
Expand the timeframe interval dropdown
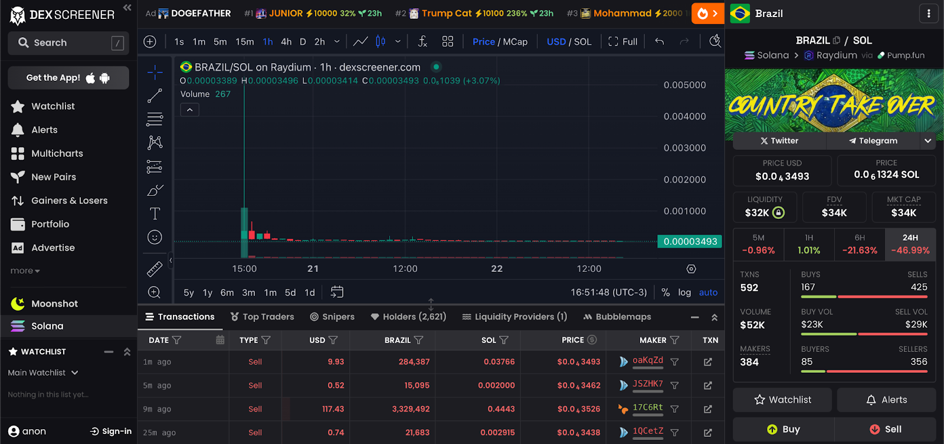[337, 41]
